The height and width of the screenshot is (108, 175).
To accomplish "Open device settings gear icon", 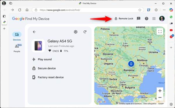I will coord(76,32).
